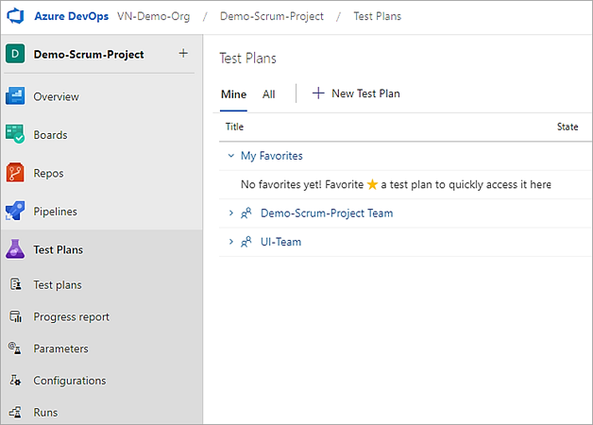593x425 pixels.
Task: Click the plus icon beside Demo-Scrum-Project
Action: click(183, 54)
